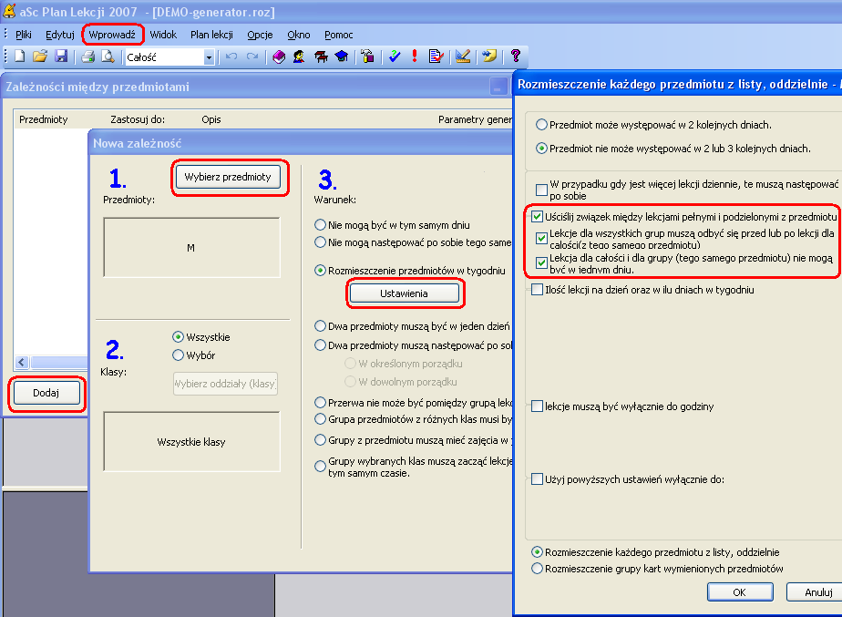Open the Opcje menu
The width and height of the screenshot is (842, 617).
[x=260, y=35]
